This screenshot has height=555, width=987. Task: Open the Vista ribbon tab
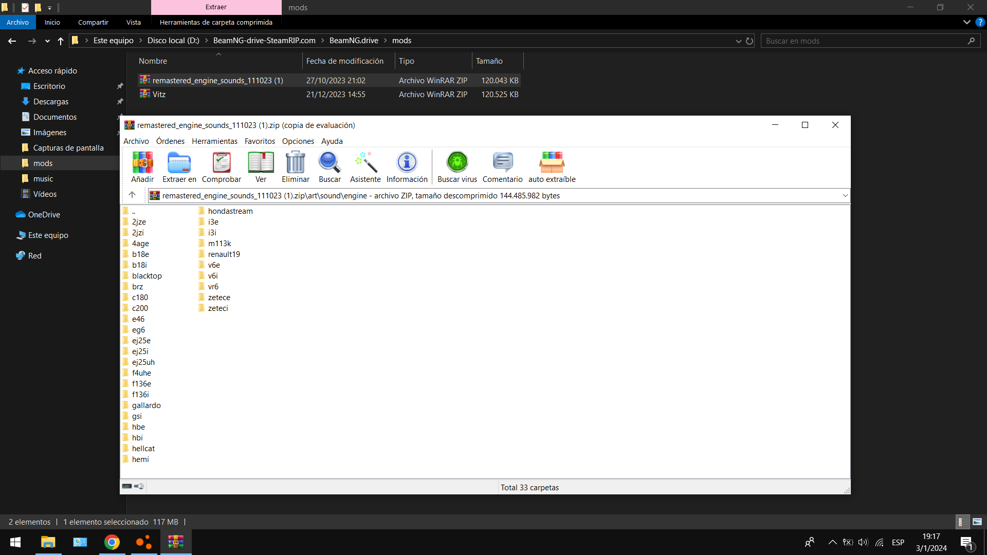pyautogui.click(x=133, y=22)
